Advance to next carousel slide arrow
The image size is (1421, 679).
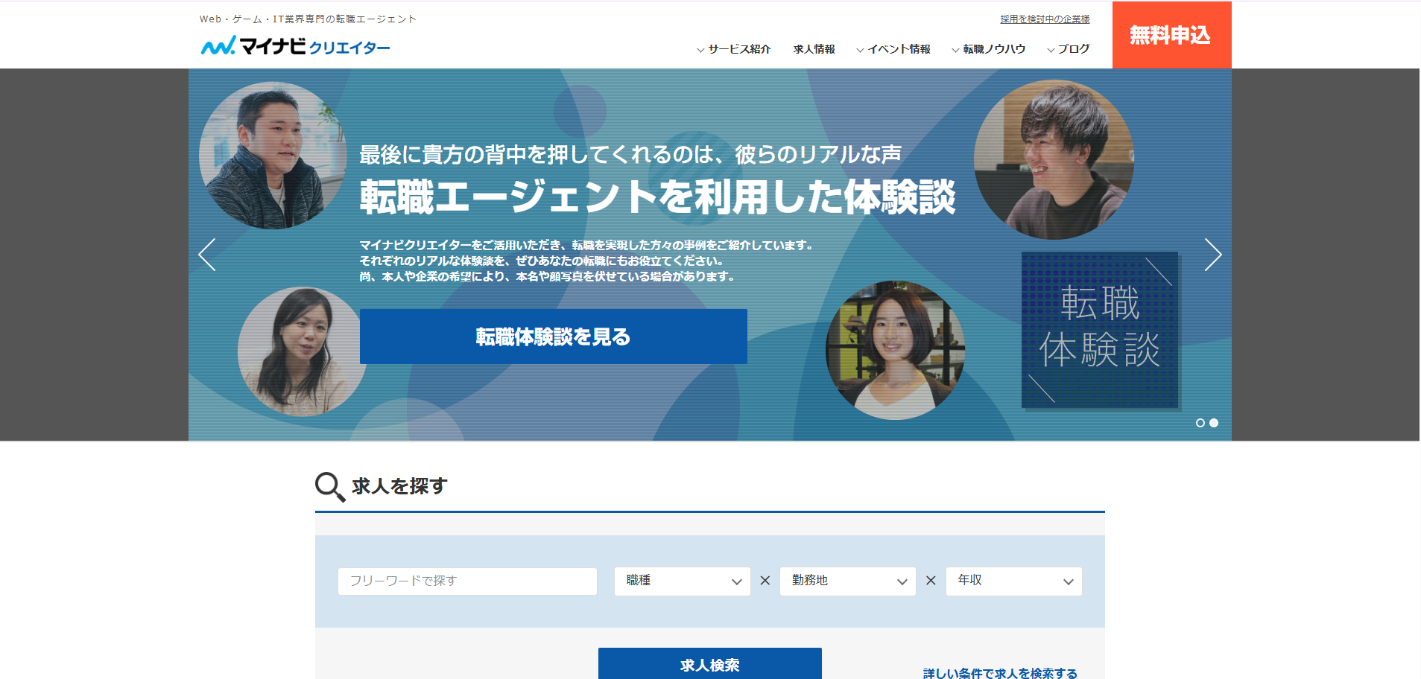click(x=1212, y=255)
